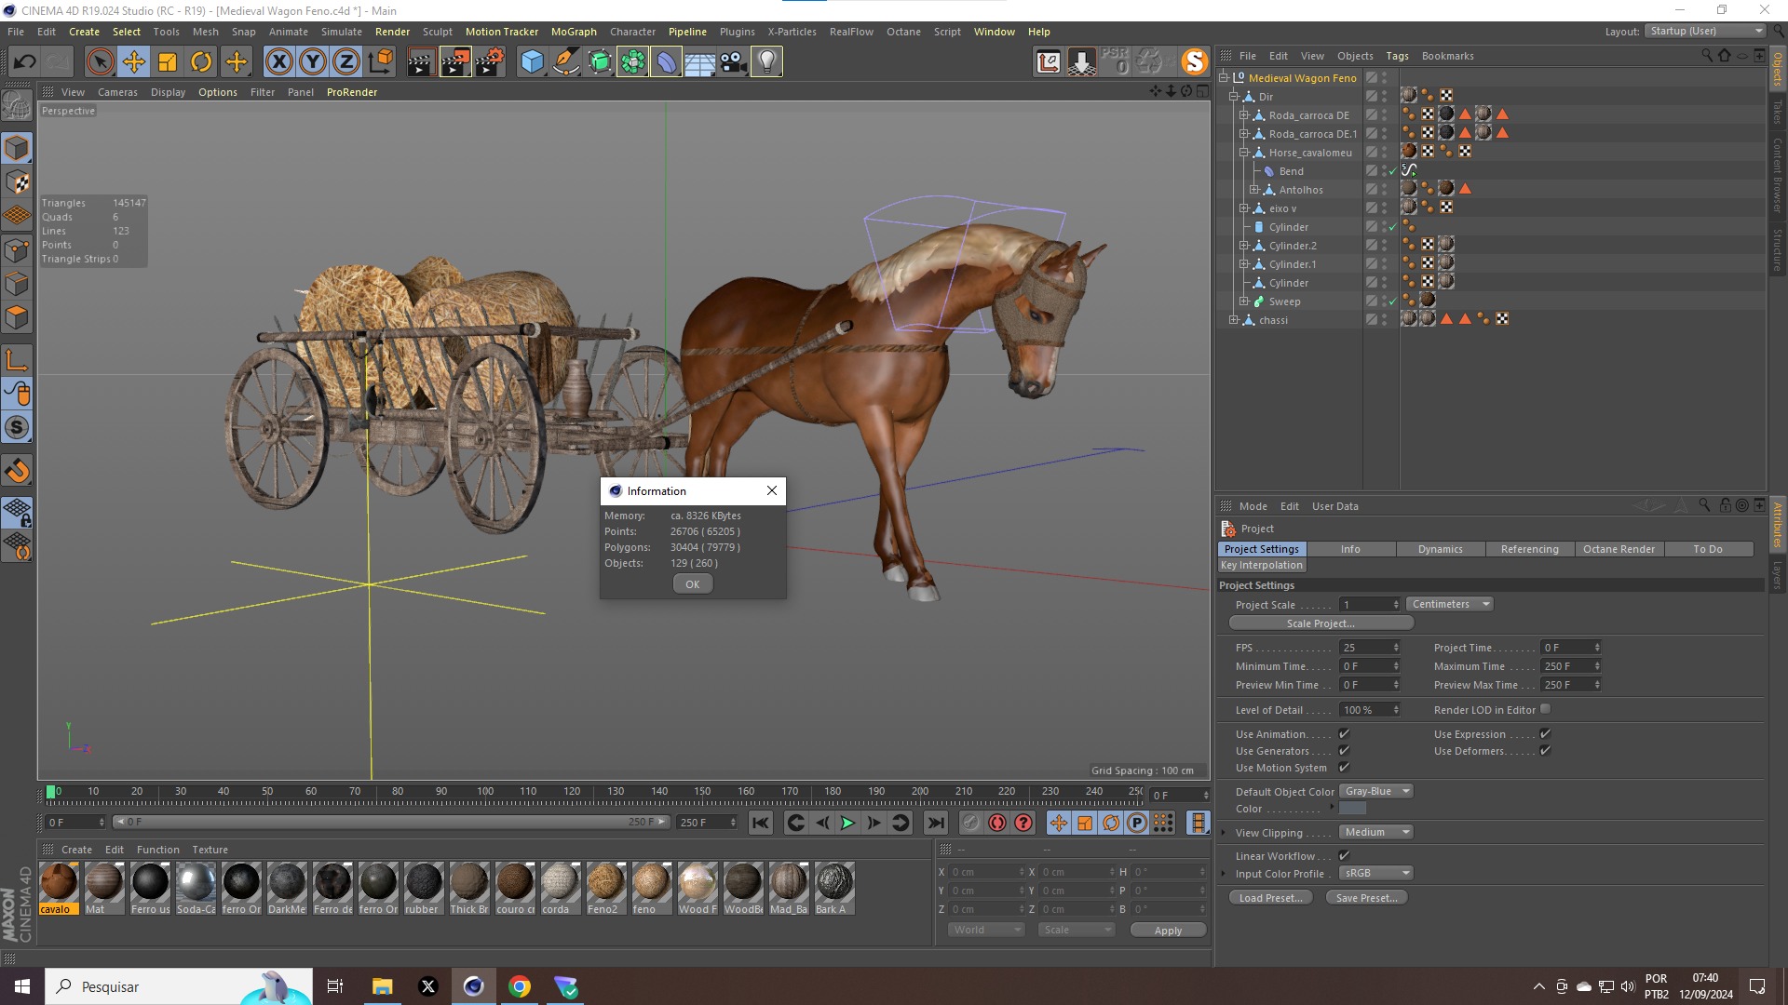Open the Camera object icon
This screenshot has width=1788, height=1005.
point(733,62)
